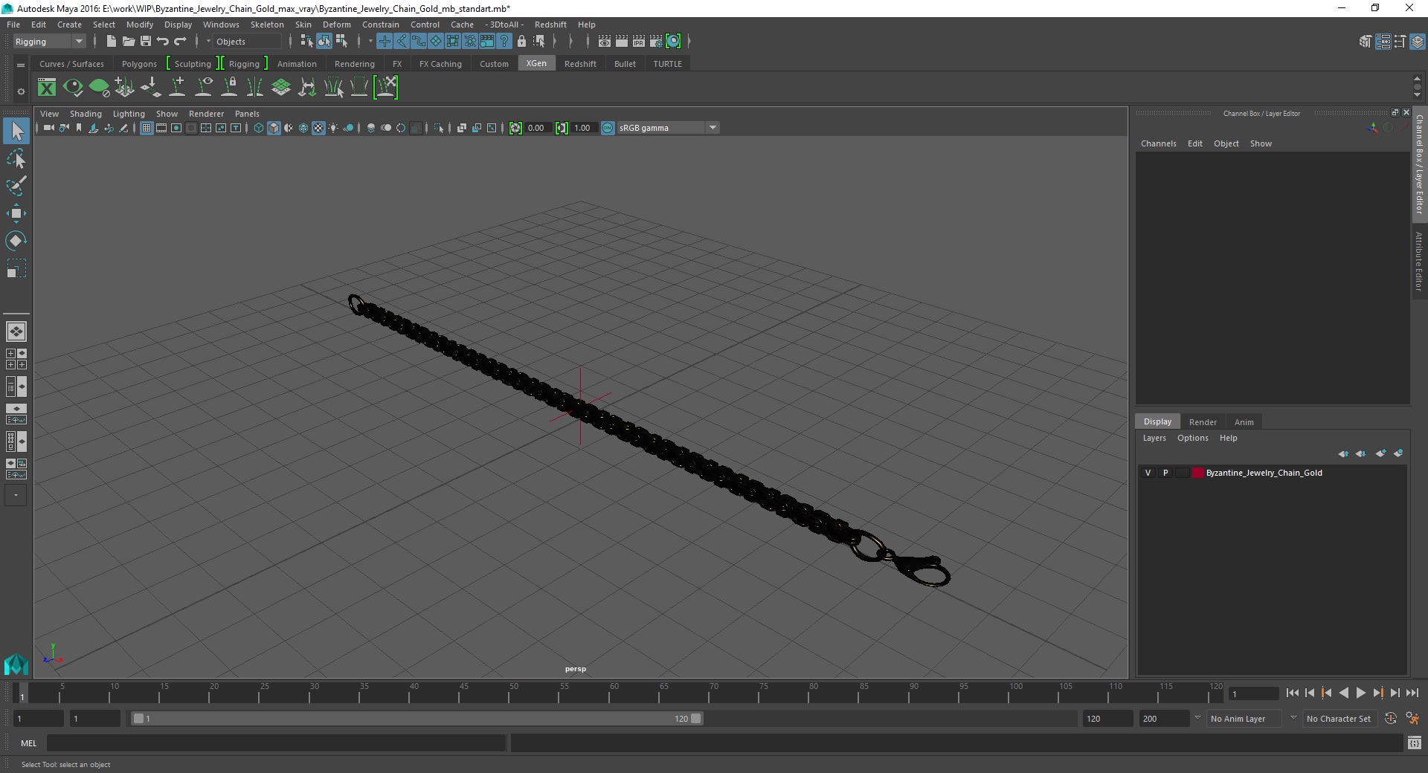Click the range slider end handle
Image resolution: width=1428 pixels, height=773 pixels.
(x=696, y=719)
